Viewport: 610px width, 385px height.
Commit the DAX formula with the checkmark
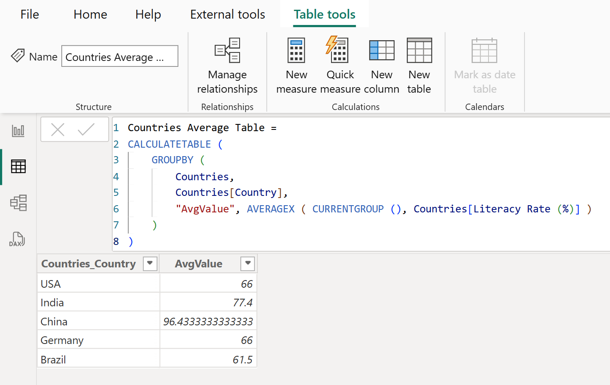pos(86,129)
